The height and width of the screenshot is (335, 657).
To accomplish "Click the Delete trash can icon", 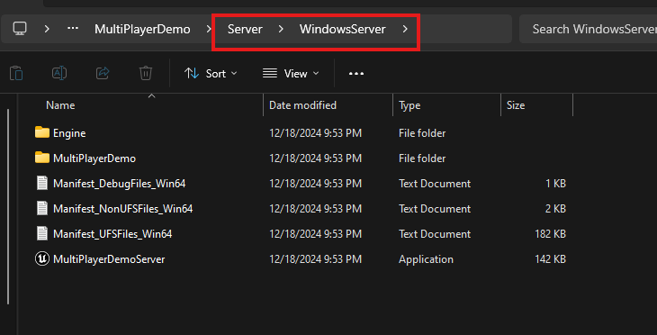I will click(x=146, y=73).
